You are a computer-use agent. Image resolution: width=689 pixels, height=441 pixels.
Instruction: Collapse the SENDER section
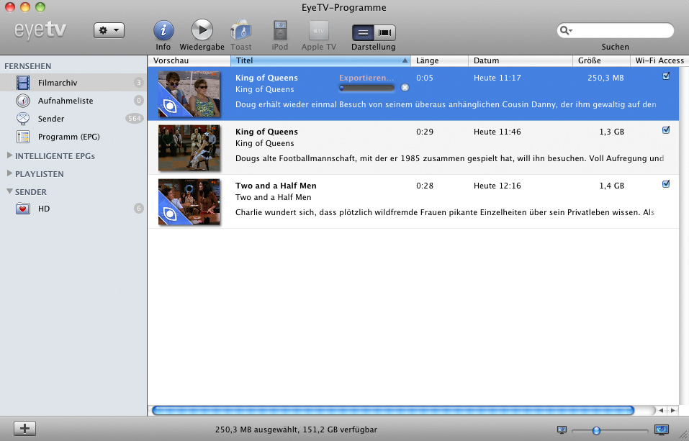pos(9,191)
